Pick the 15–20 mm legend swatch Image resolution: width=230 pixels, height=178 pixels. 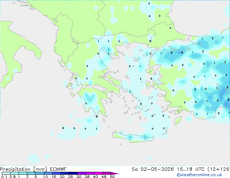tap(56, 173)
